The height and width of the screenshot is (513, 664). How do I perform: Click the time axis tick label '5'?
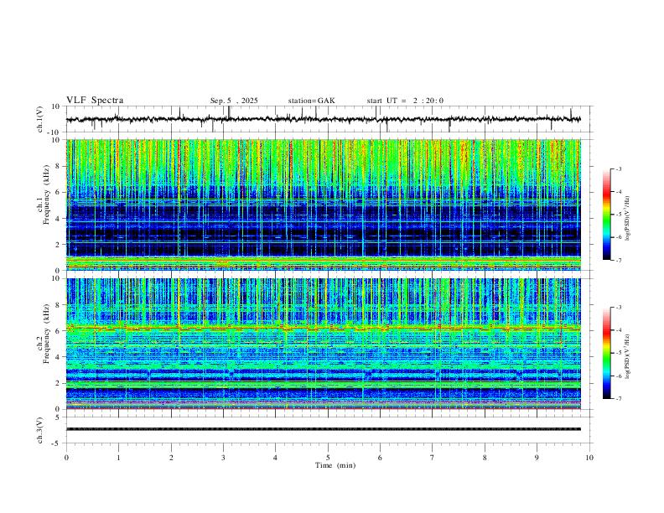tap(328, 458)
